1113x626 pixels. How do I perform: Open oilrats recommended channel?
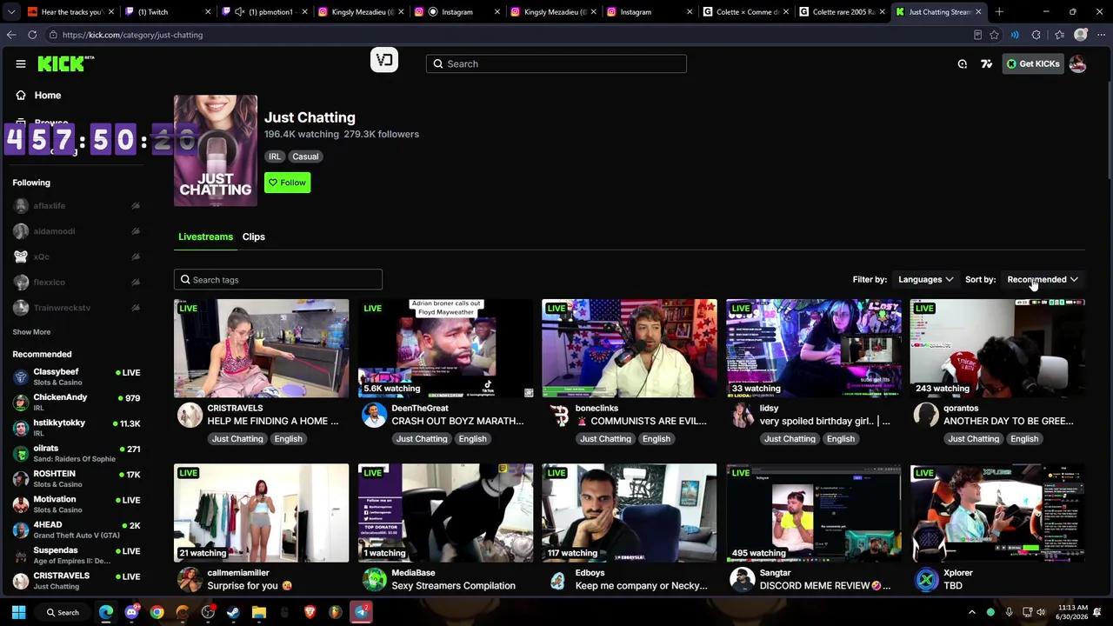(x=76, y=453)
